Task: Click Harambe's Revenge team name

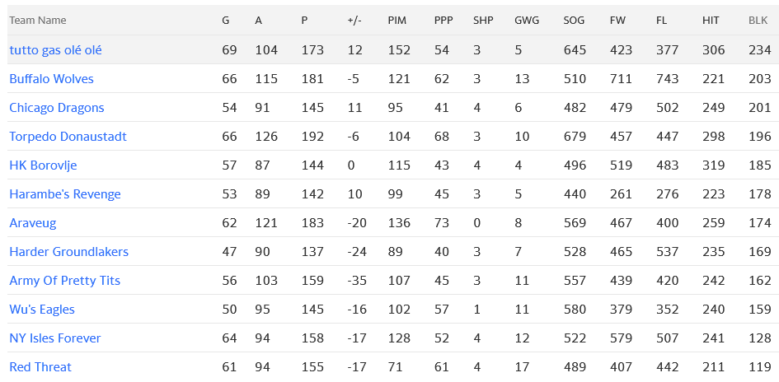Action: pyautogui.click(x=64, y=194)
